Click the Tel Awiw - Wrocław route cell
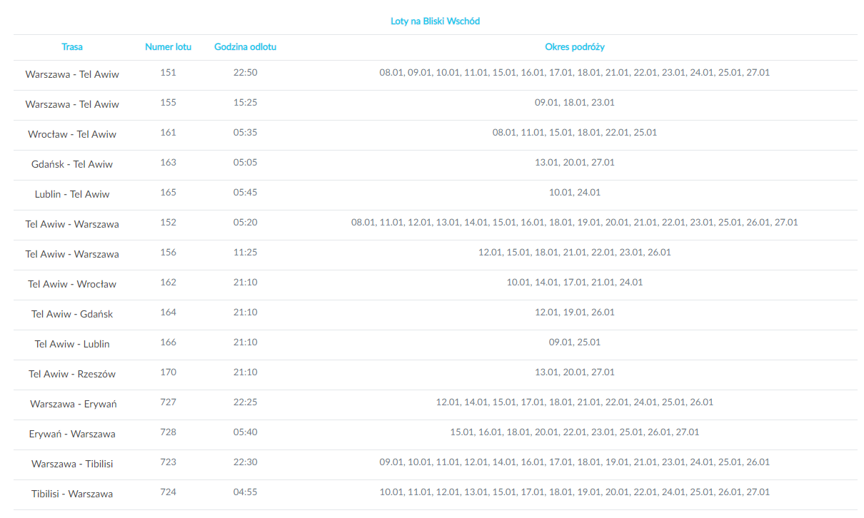Image resolution: width=864 pixels, height=518 pixels. (72, 284)
